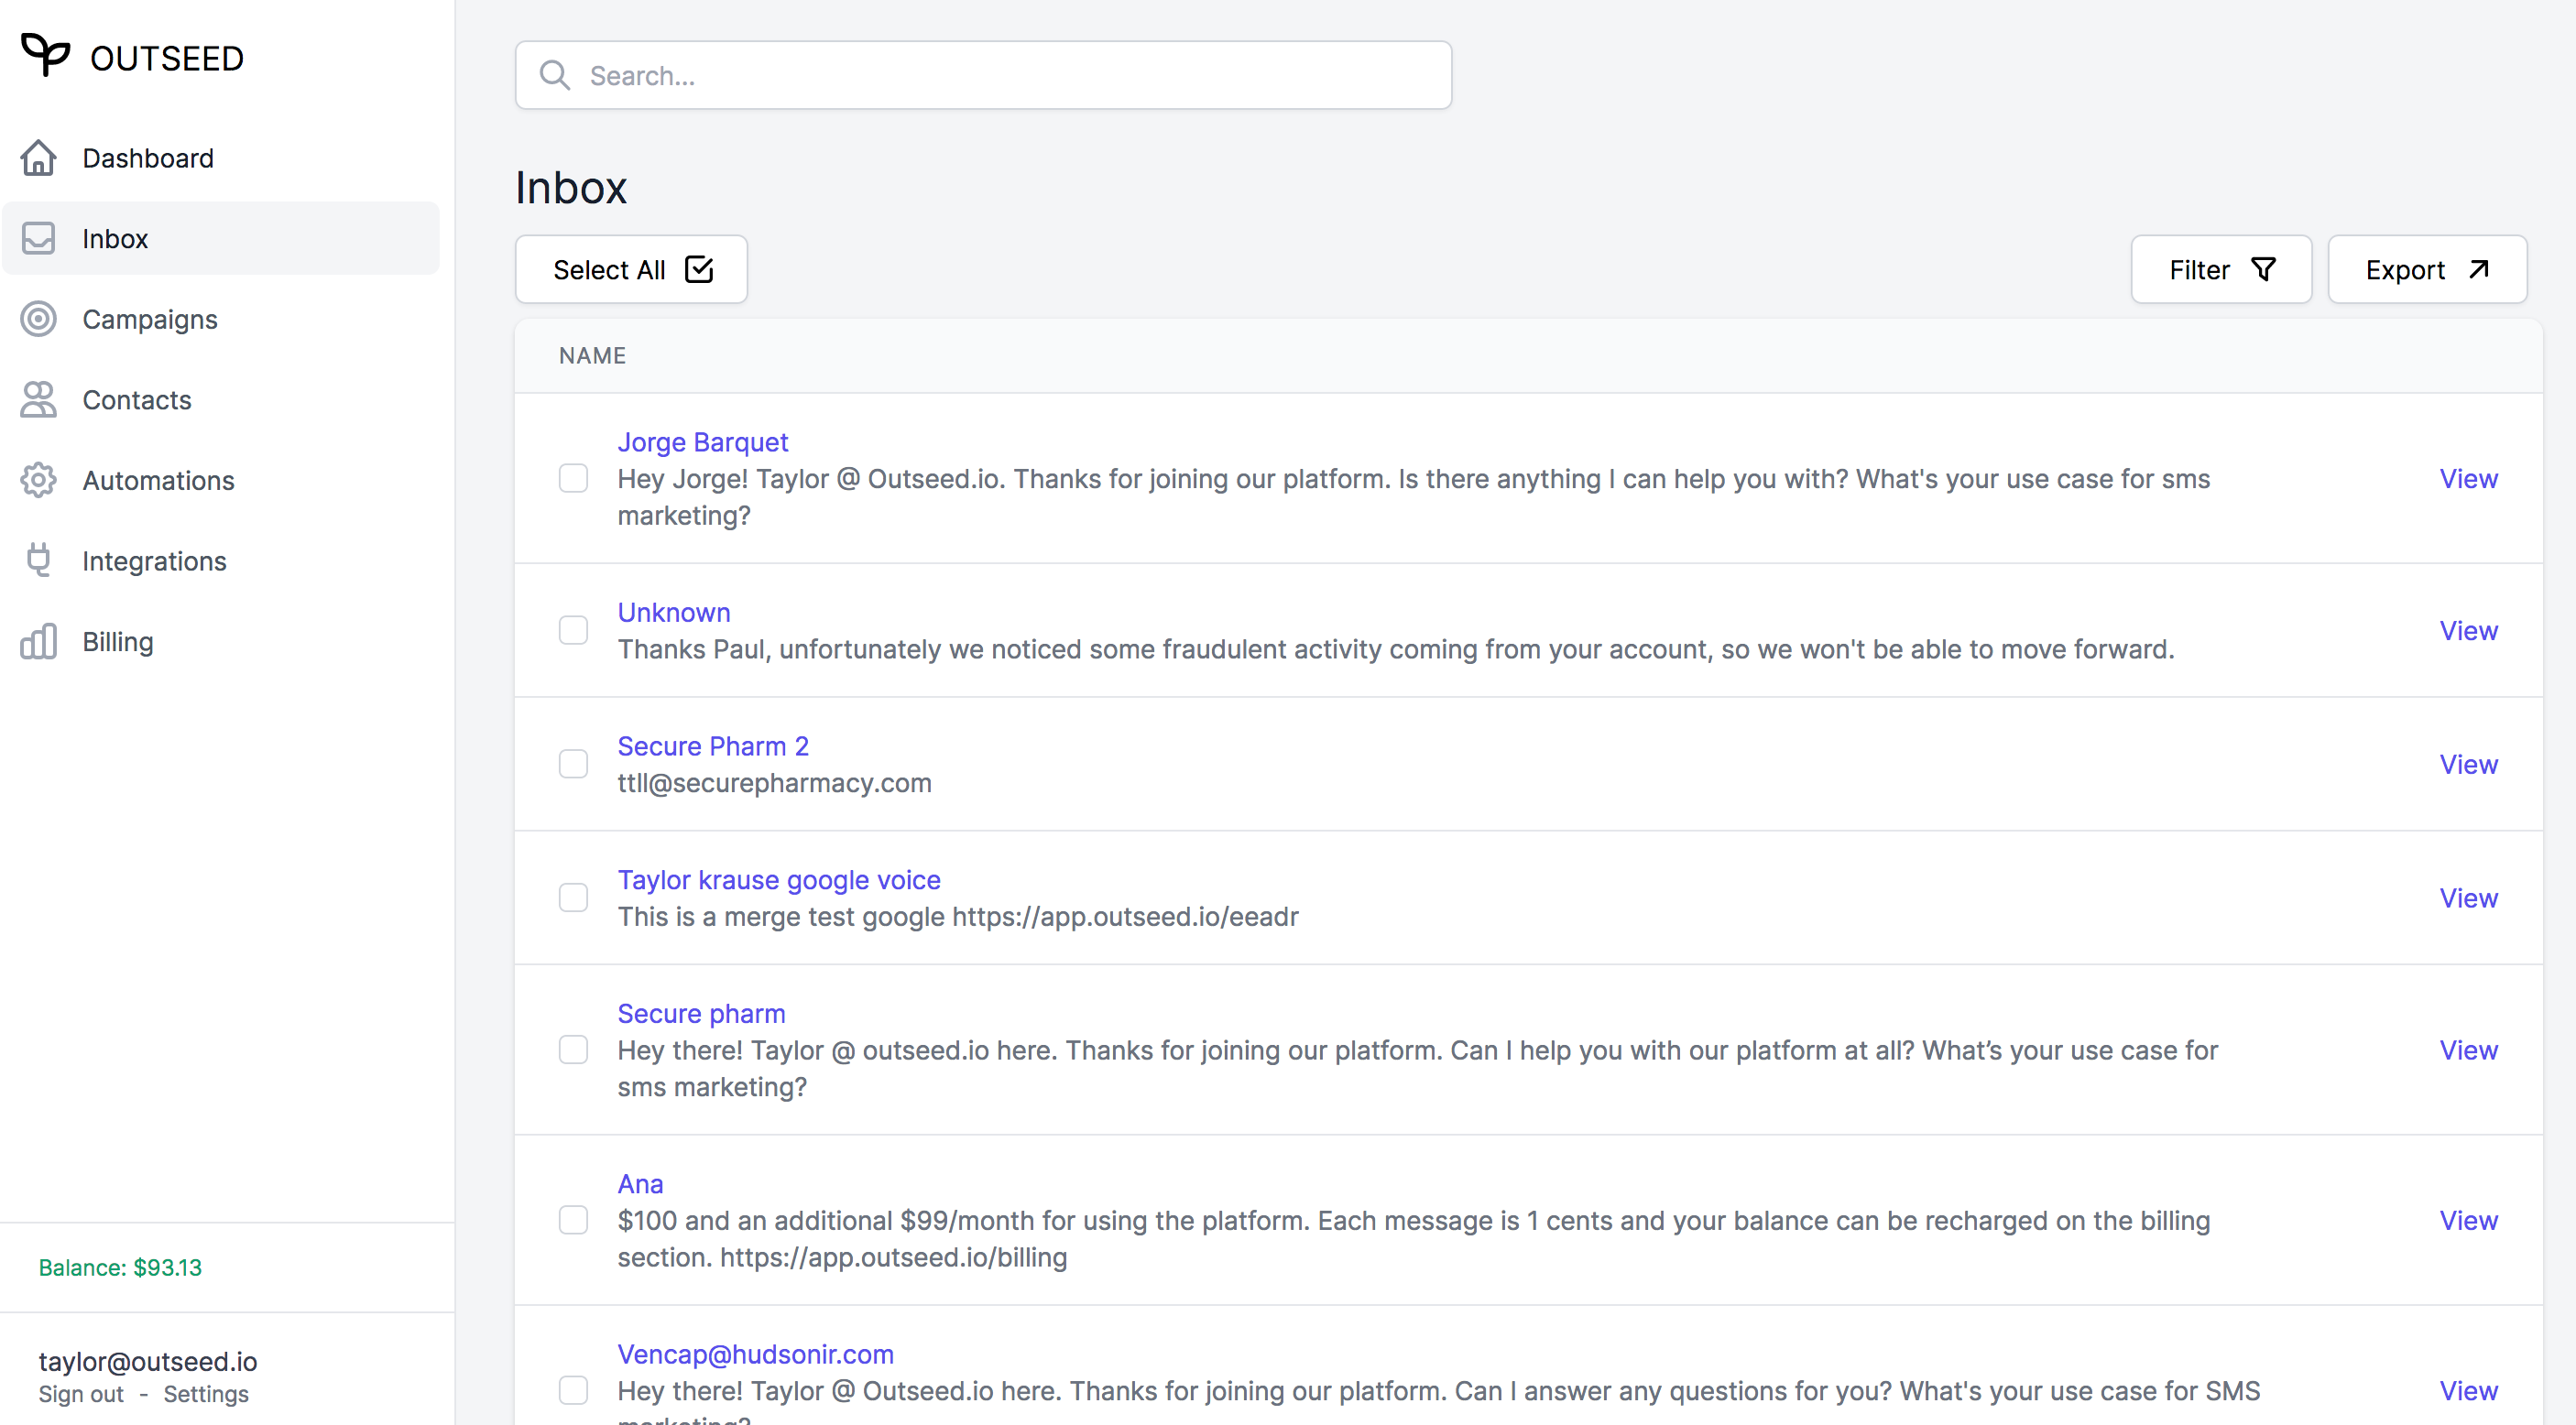Open the Filter dropdown
The image size is (2576, 1425).
click(2220, 270)
